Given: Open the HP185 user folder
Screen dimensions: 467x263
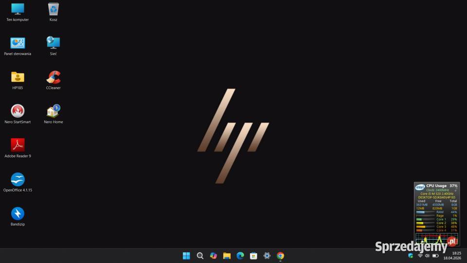Looking at the screenshot, I should point(18,80).
